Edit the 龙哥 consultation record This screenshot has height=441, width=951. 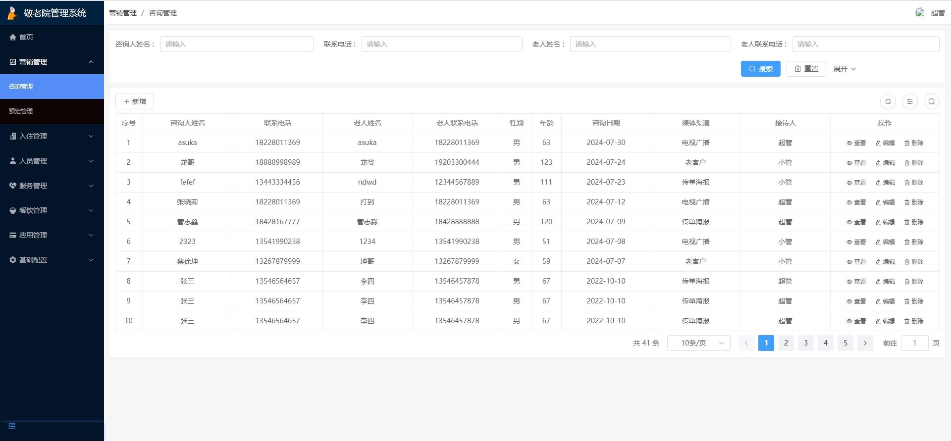885,163
